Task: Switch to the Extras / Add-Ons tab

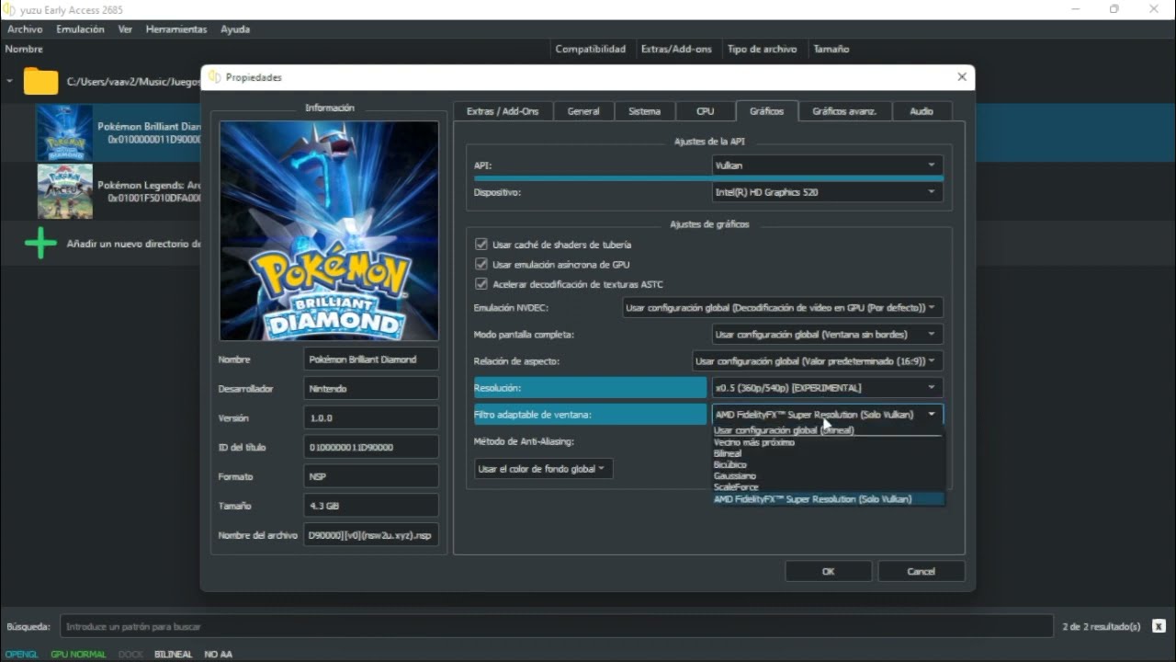Action: point(503,111)
